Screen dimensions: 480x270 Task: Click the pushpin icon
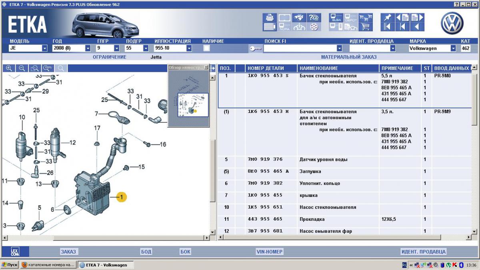coord(387,18)
